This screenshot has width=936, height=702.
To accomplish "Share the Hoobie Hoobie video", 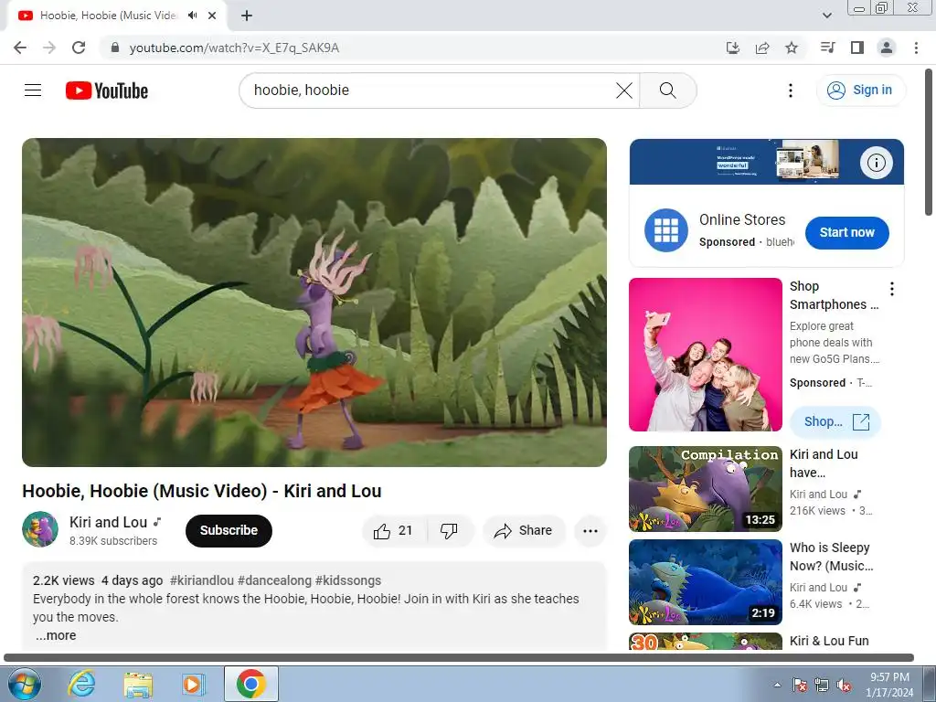I will pyautogui.click(x=524, y=531).
